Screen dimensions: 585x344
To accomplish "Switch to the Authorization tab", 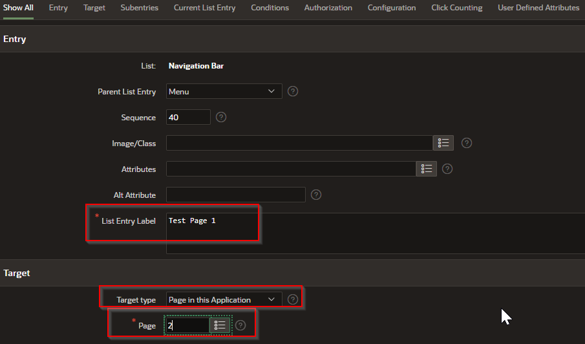I will [328, 8].
